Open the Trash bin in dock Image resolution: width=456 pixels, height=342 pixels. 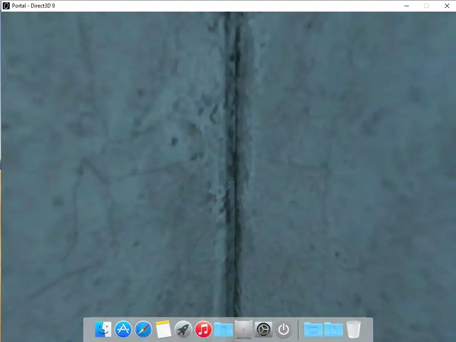[354, 330]
